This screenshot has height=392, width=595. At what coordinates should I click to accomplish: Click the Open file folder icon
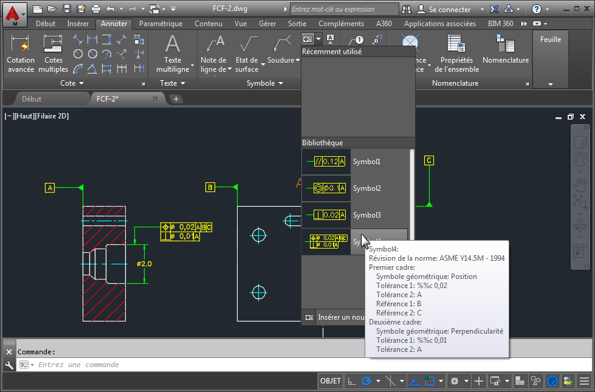click(52, 9)
